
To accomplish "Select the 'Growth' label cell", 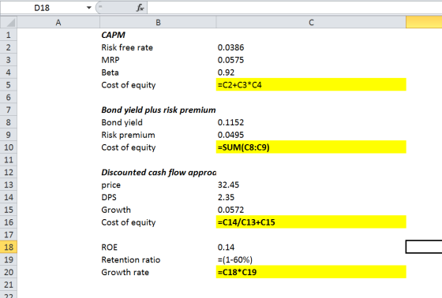I will tap(158, 210).
